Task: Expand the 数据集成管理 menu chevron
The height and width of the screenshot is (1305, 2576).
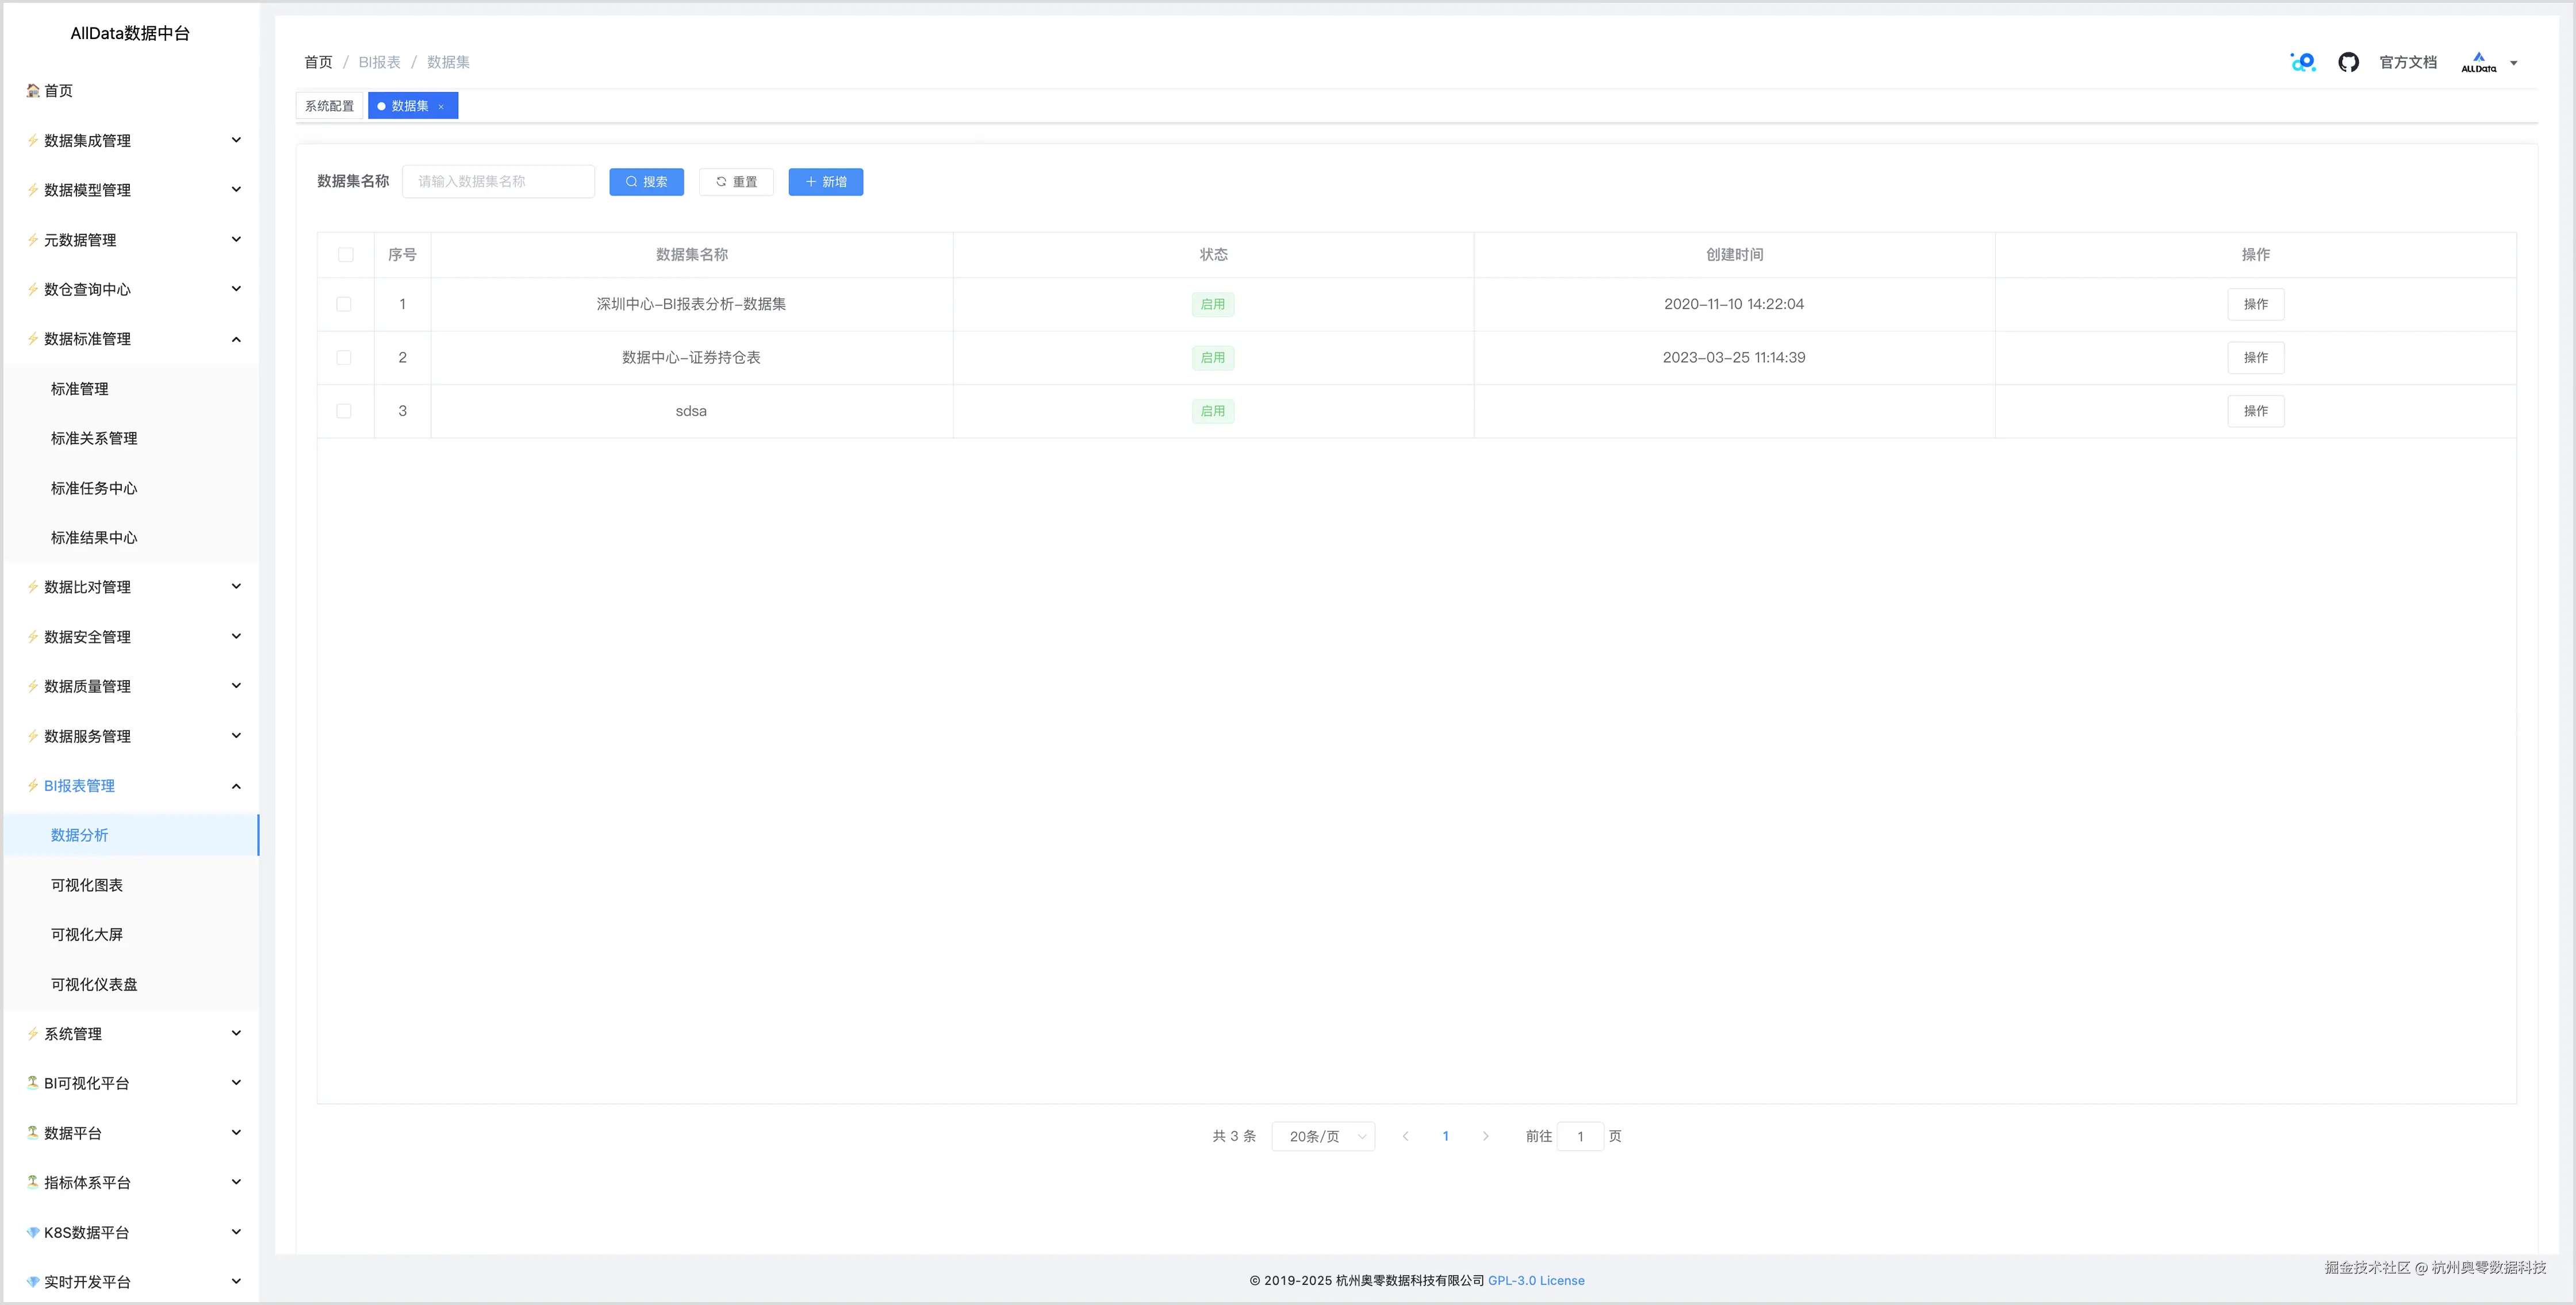Action: tap(236, 140)
